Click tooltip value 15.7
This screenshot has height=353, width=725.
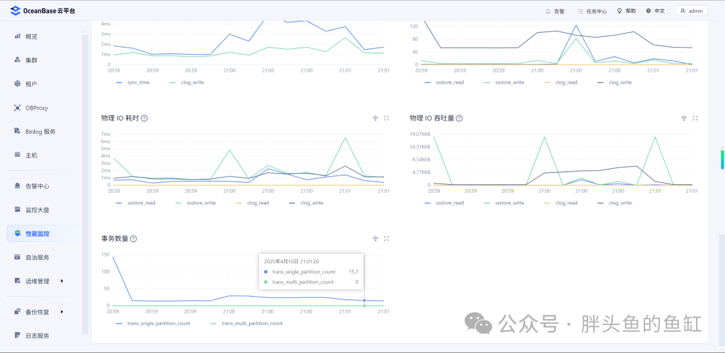pyautogui.click(x=354, y=271)
